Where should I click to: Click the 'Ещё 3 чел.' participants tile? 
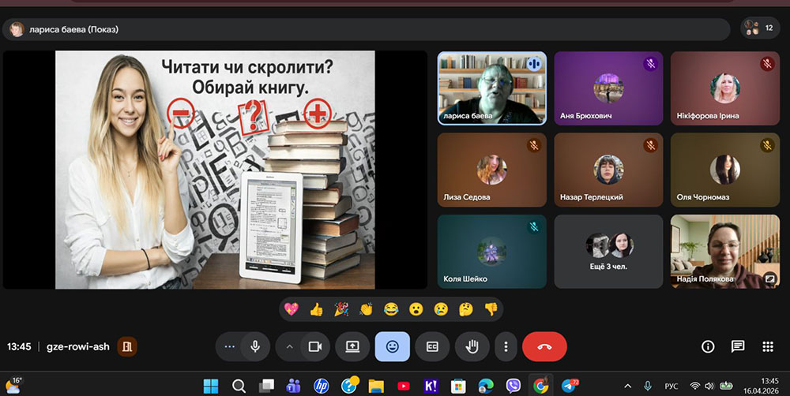pyautogui.click(x=608, y=251)
